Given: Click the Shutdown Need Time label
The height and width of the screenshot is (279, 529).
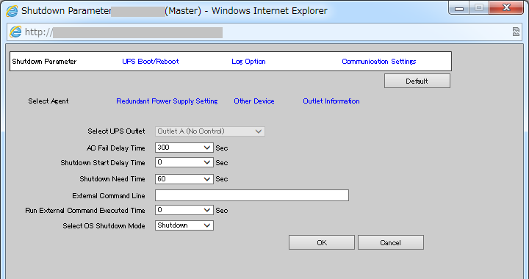Looking at the screenshot, I should coord(112,179).
